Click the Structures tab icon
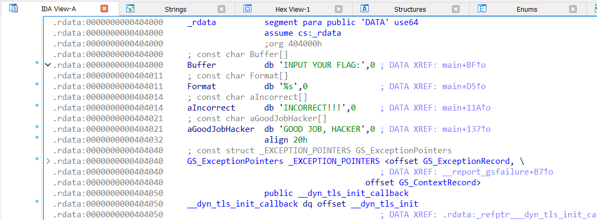597x220 pixels. 364,9
